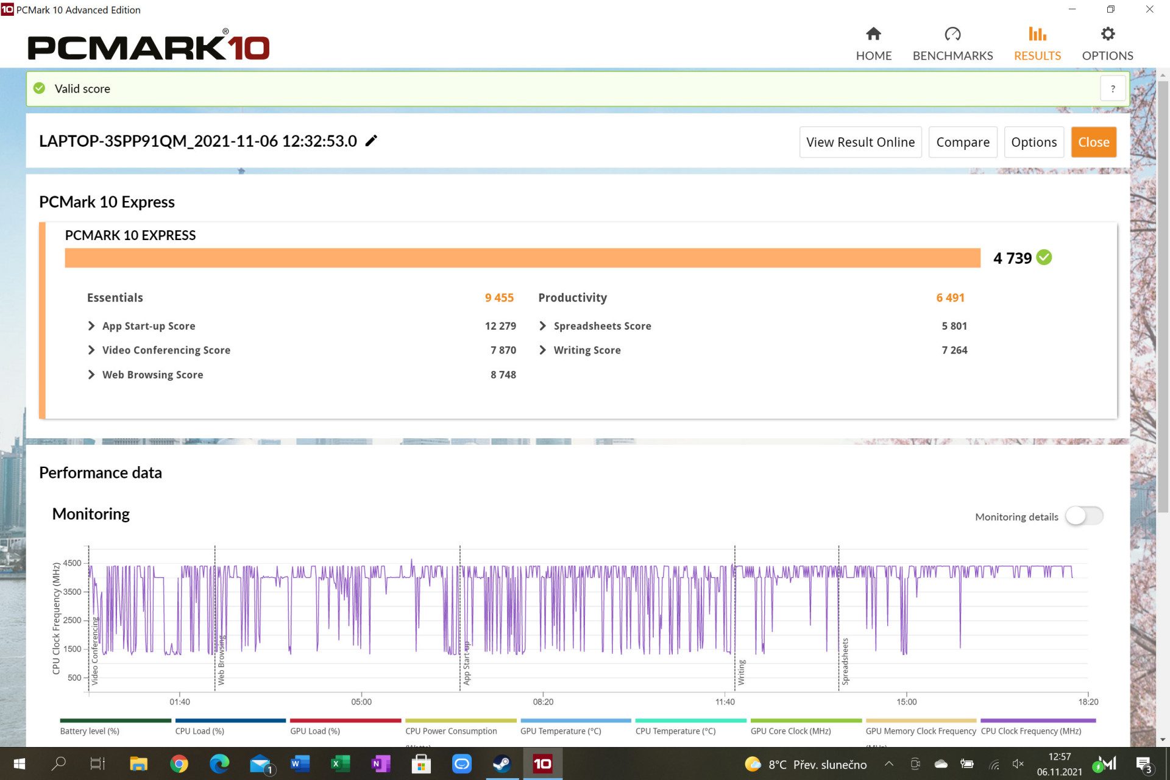Launch Microsoft Edge from taskbar
The height and width of the screenshot is (780, 1170).
[219, 764]
